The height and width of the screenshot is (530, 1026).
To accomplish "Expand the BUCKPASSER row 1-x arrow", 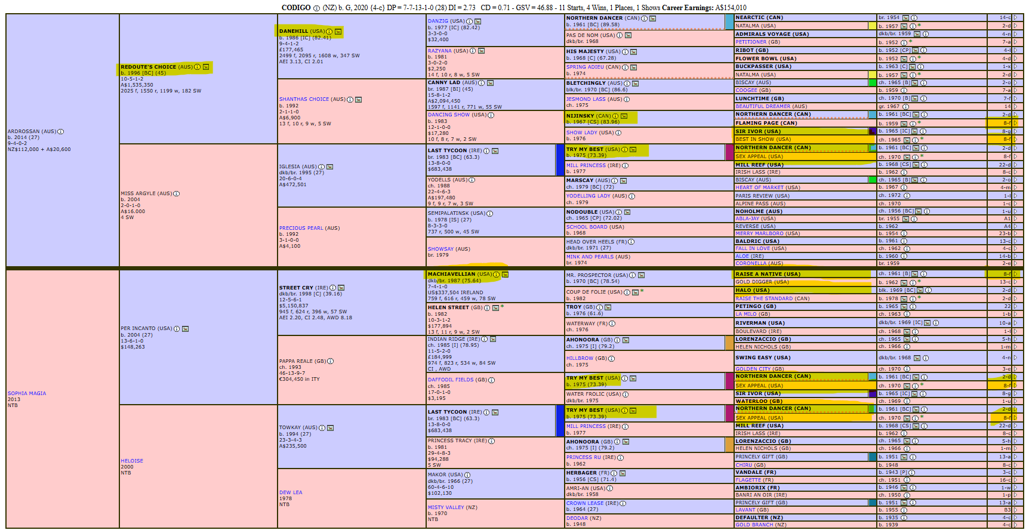I will pyautogui.click(x=1015, y=66).
